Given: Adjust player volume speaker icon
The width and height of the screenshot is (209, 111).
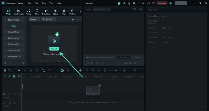Looking at the screenshot, I should click(135, 63).
